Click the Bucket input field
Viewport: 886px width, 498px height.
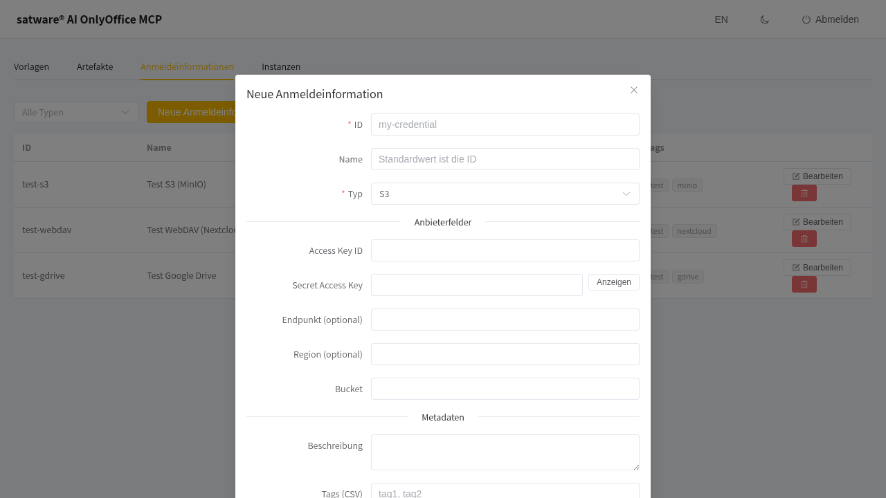click(505, 389)
